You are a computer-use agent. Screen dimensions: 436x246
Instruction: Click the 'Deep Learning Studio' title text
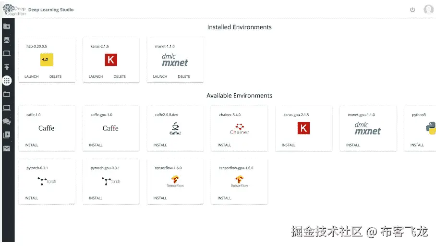tap(51, 10)
